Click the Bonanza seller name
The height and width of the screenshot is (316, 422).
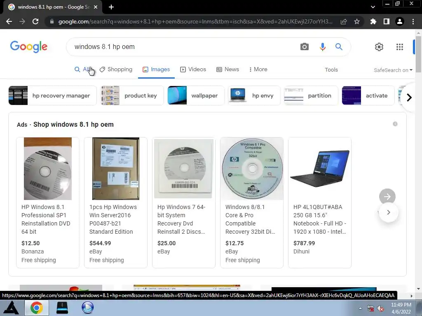tap(33, 251)
